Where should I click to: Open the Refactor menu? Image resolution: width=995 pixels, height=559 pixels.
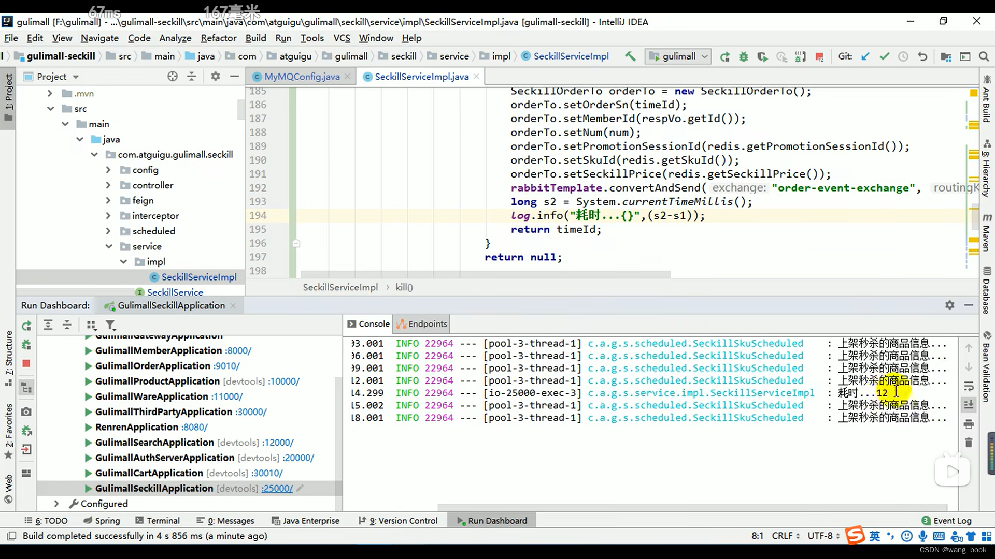tap(219, 38)
